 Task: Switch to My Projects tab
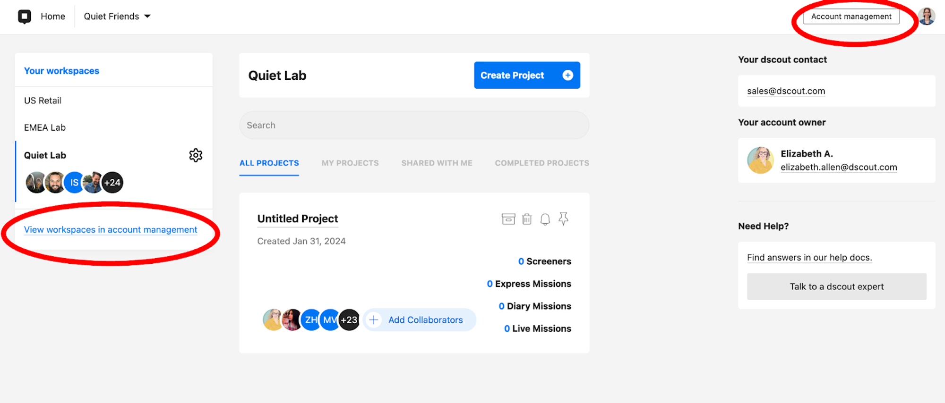tap(350, 163)
